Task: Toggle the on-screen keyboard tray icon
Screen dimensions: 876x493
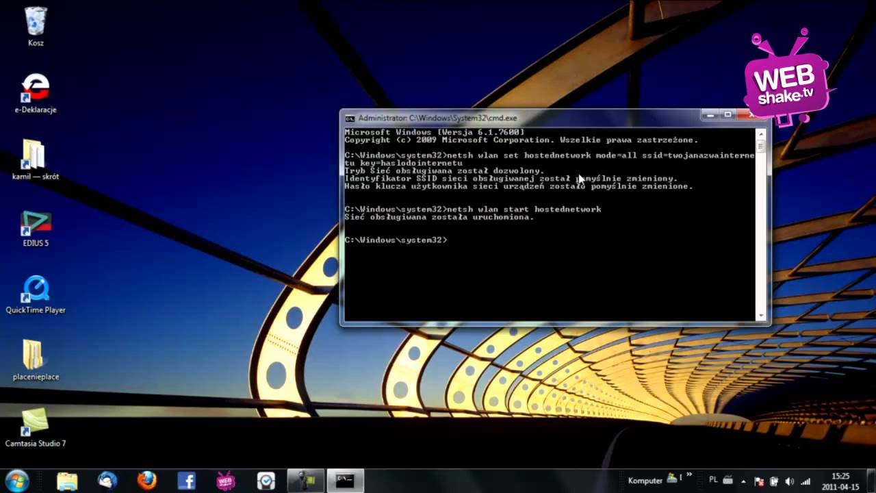Action: pyautogui.click(x=728, y=480)
